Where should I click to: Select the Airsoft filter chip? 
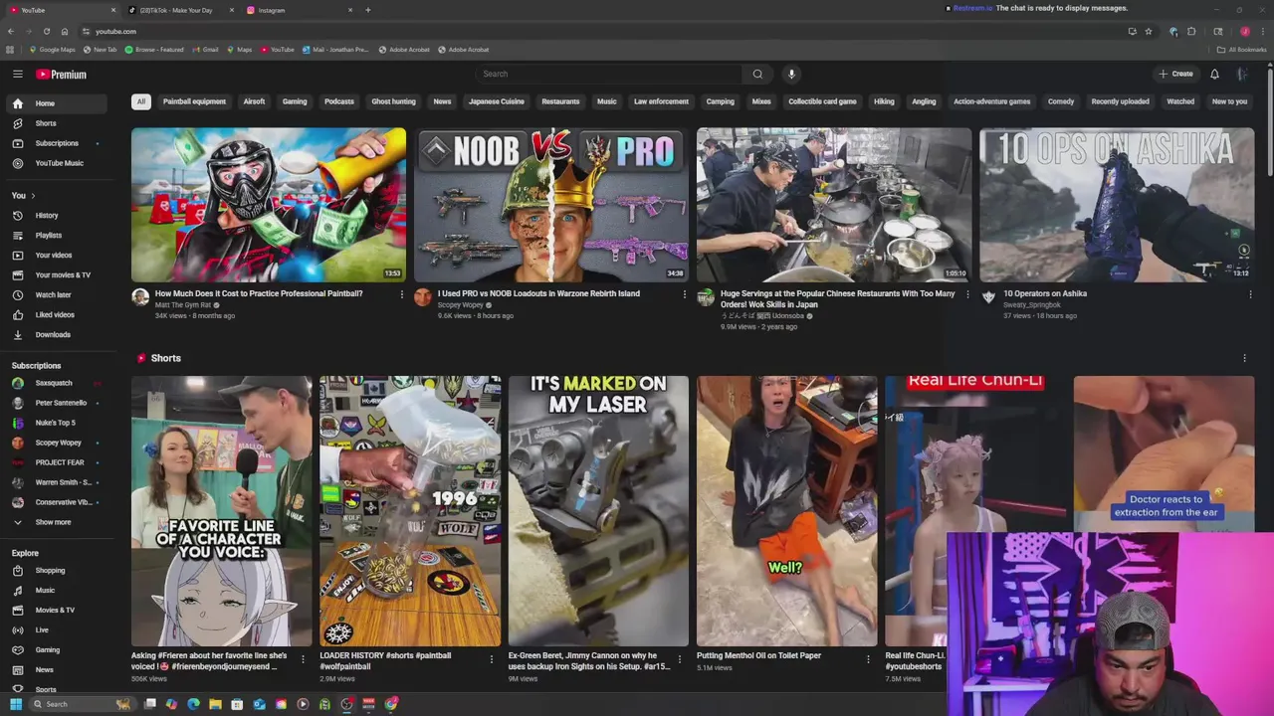pos(254,101)
